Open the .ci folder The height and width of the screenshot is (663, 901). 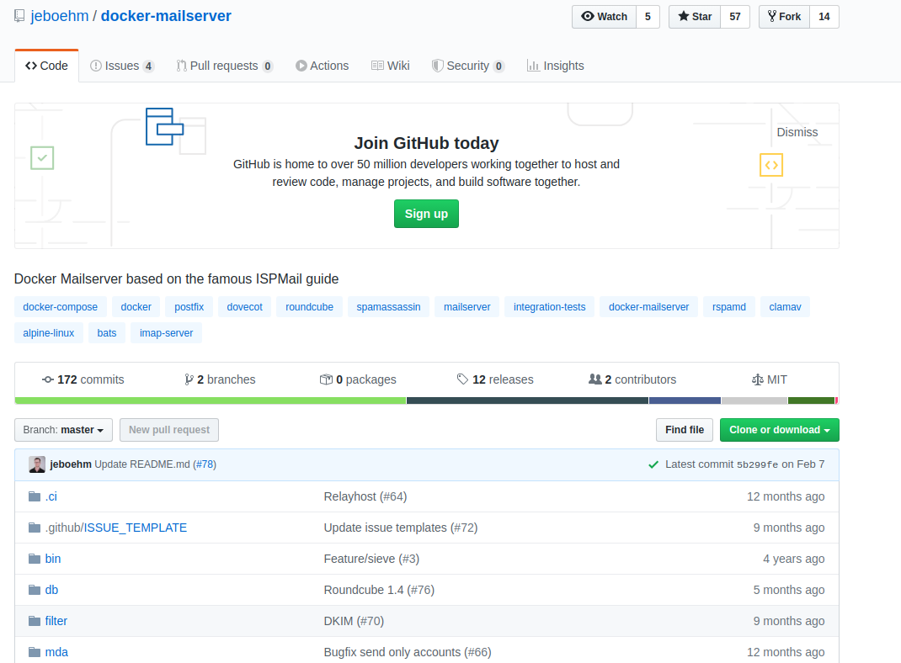[51, 496]
